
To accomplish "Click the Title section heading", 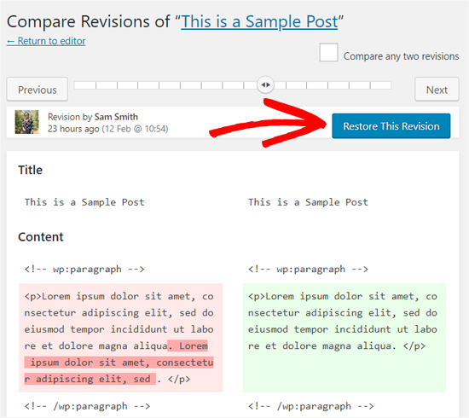I will pyautogui.click(x=30, y=170).
